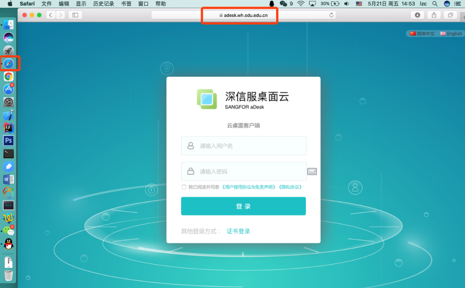This screenshot has height=288, width=465.
Task: Open App Store from the Dock
Action: [8, 89]
